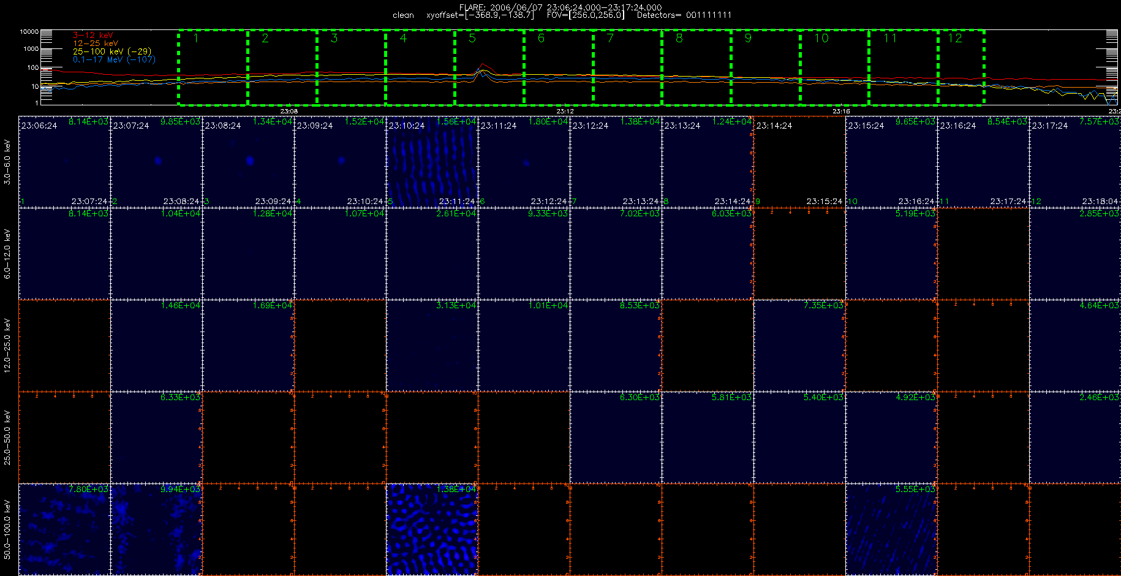Viewport: 1121px width, 576px height.
Task: Click the blue 0.1-17 MeV (-107) legend entry
Action: pyautogui.click(x=115, y=59)
